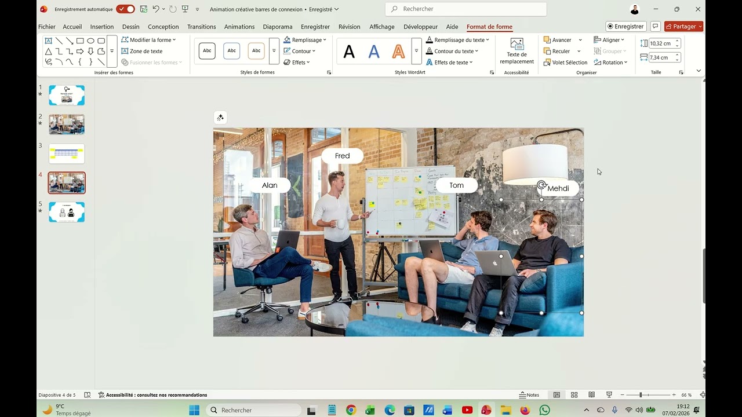The height and width of the screenshot is (417, 742).
Task: Open Modifier la forme dropdown
Action: (x=148, y=40)
